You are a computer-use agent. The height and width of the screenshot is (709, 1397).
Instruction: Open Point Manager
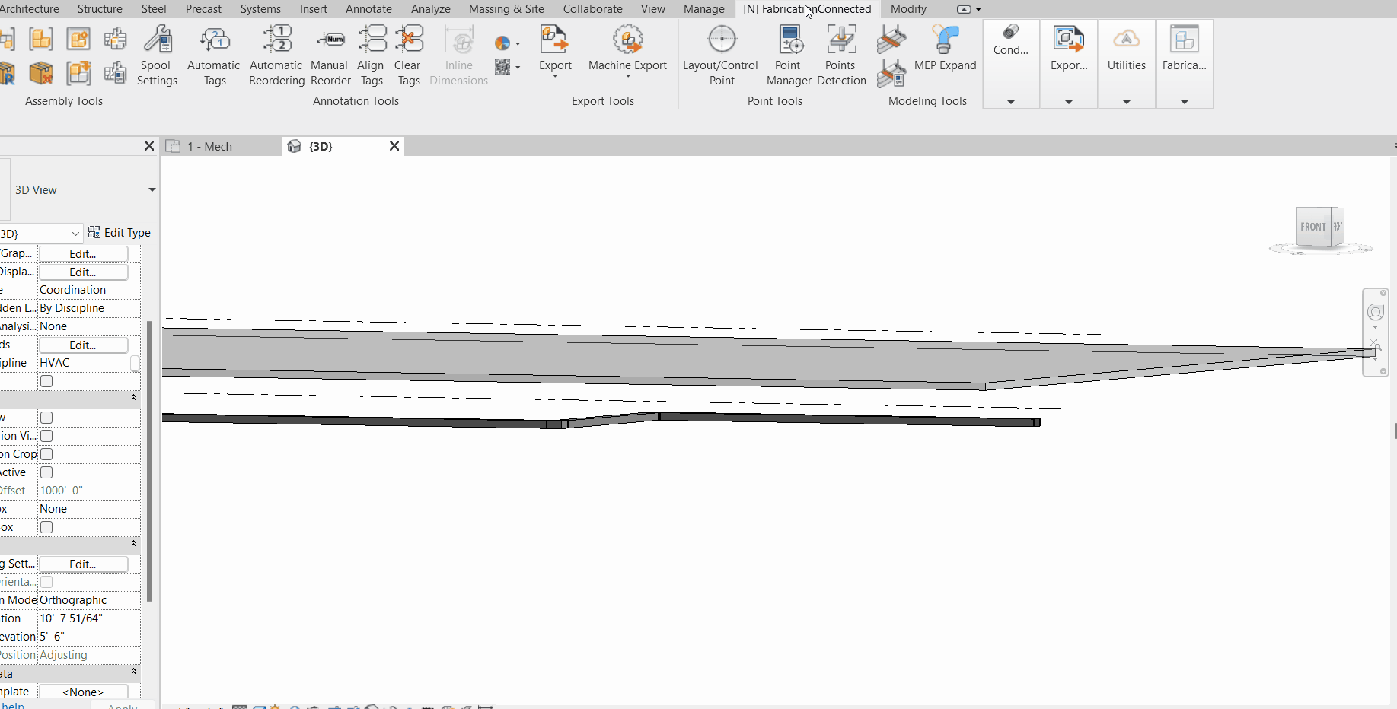click(789, 55)
